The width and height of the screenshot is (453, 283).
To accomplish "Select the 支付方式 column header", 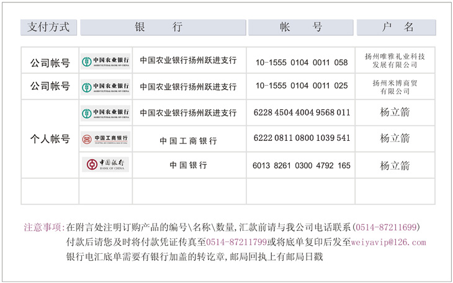I will (x=49, y=27).
